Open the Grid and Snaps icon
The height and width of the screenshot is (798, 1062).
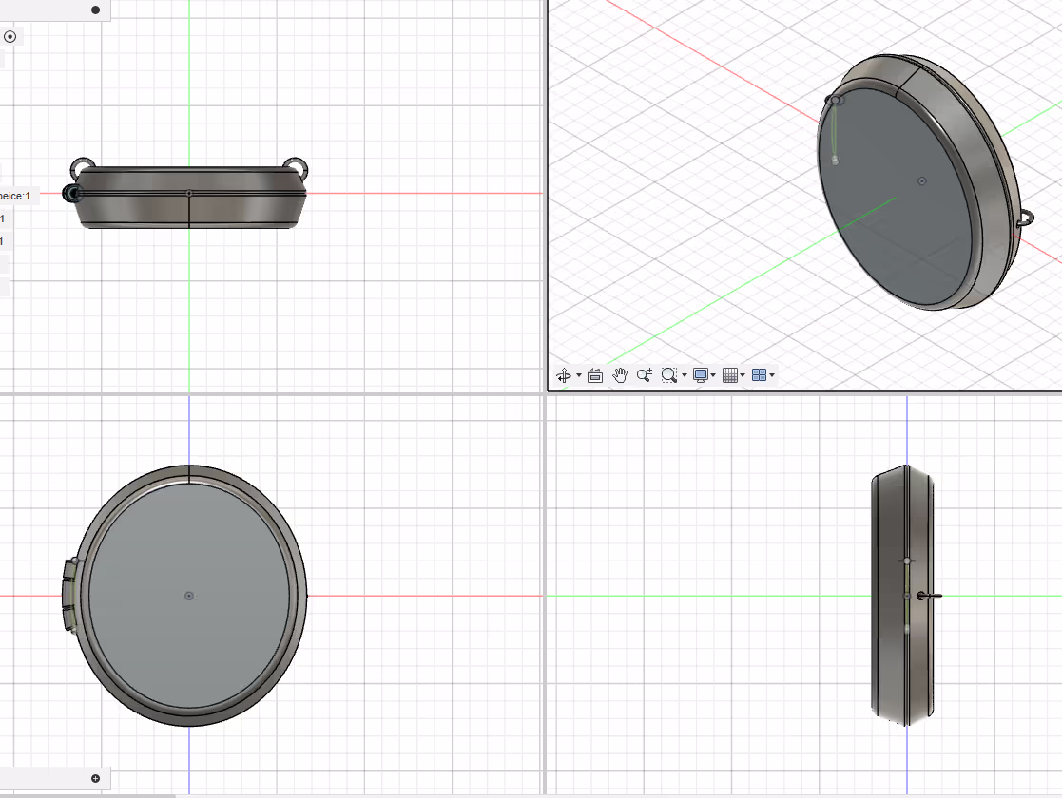coord(729,375)
